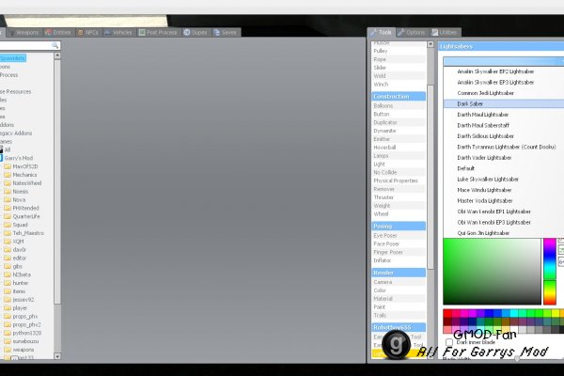
Task: Choose Dark Saber from the list
Action: pyautogui.click(x=504, y=103)
